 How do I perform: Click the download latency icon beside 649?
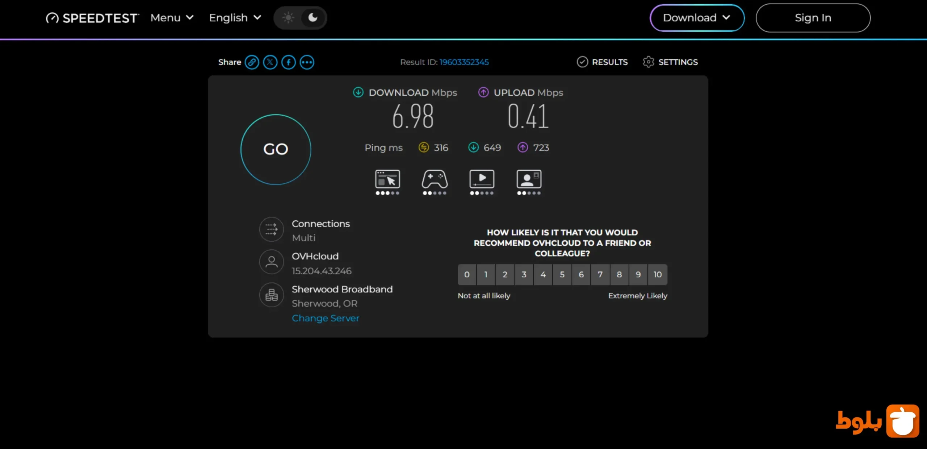[x=473, y=147]
